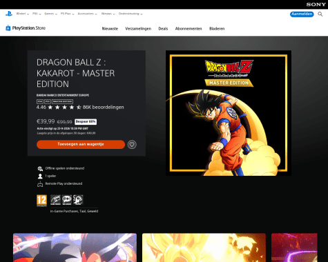Viewport: 328px width, 262px height.
Task: Click the Aanmelden sign-in button
Action: point(302,14)
